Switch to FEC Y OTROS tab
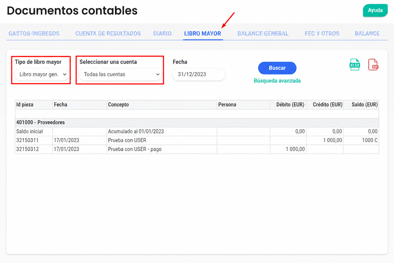This screenshot has width=394, height=263. 322,34
